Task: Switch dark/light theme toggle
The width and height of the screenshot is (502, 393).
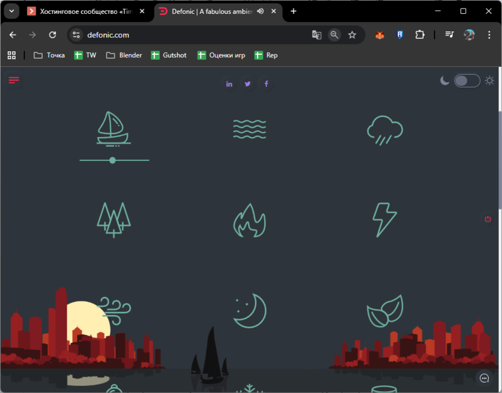Action: [x=467, y=81]
